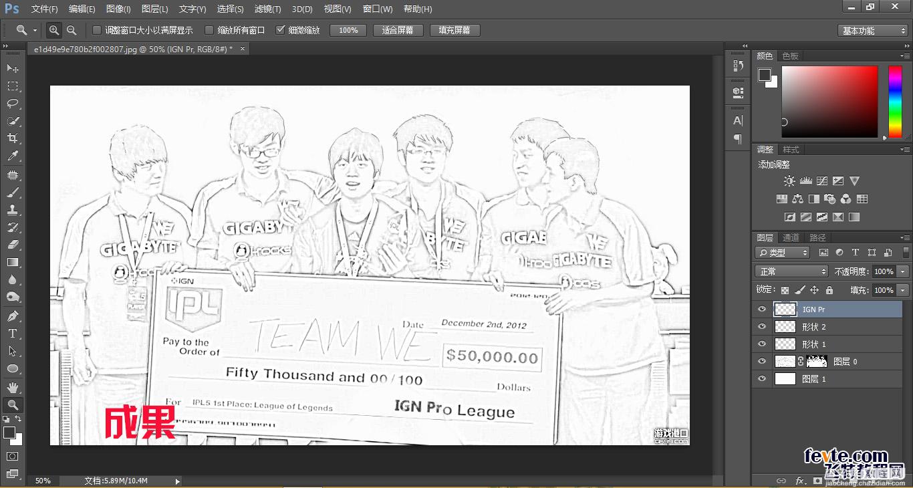Close the e1d49e9e780b2f002807.jpg document tab

point(243,49)
